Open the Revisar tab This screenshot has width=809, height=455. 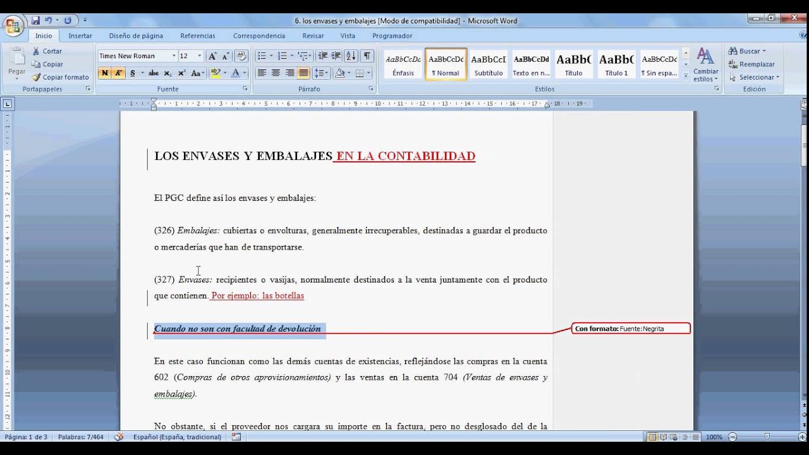tap(313, 36)
